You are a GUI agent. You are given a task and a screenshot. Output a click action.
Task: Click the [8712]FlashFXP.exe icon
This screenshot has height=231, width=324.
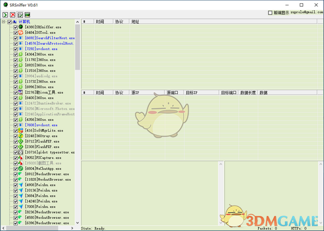pos(21,141)
